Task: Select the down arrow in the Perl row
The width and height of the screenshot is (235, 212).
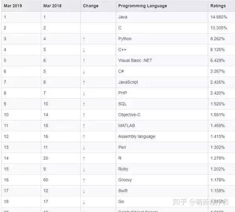Action: pyautogui.click(x=84, y=147)
